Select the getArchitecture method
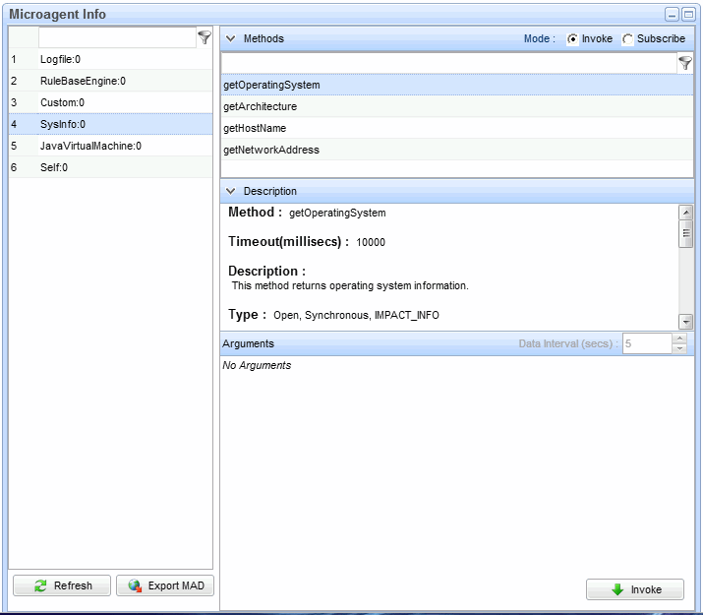This screenshot has height=615, width=703. tap(457, 106)
